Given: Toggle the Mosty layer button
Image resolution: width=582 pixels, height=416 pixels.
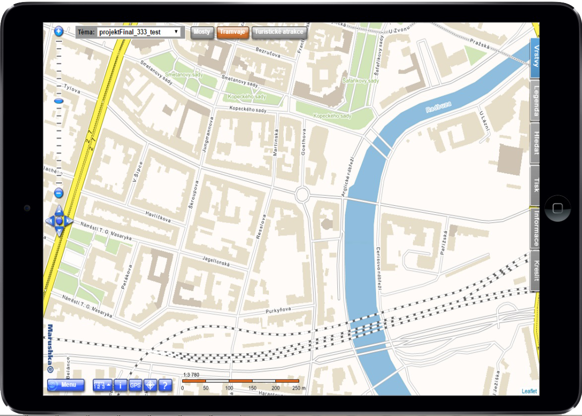Looking at the screenshot, I should pos(202,32).
